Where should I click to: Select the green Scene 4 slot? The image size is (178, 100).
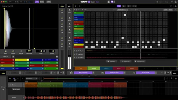pos(94,68)
